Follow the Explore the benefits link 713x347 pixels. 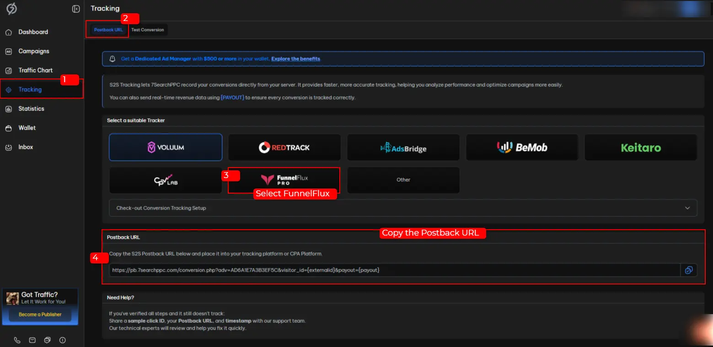click(x=296, y=59)
